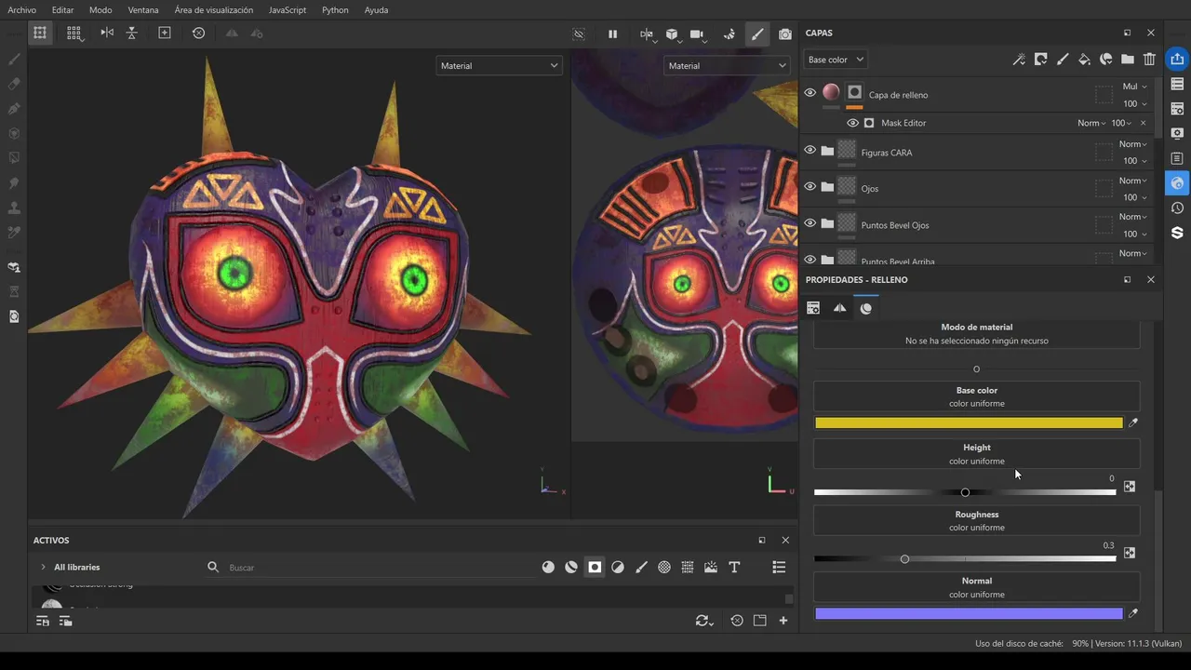The image size is (1191, 670).
Task: Remove the Mask Editor effect with X
Action: point(1144,123)
